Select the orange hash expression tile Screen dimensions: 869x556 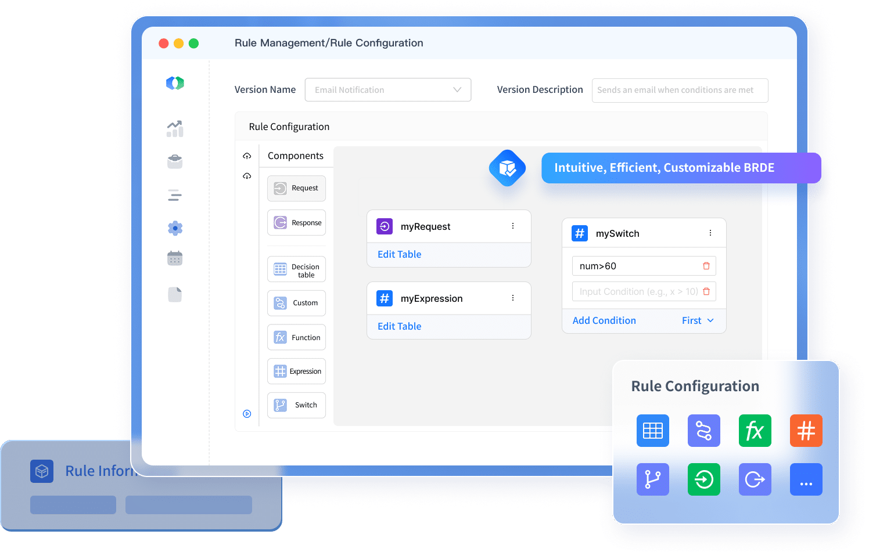806,431
